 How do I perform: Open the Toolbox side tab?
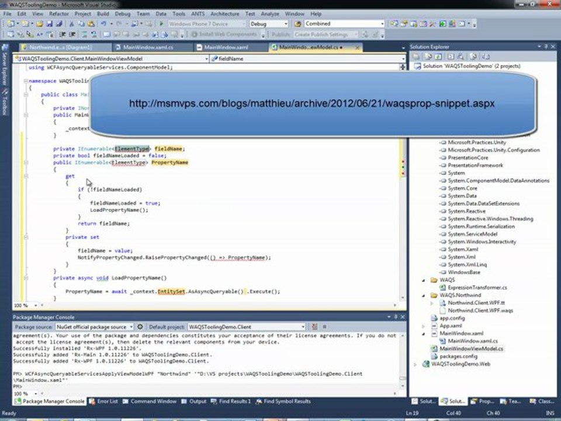click(x=5, y=103)
